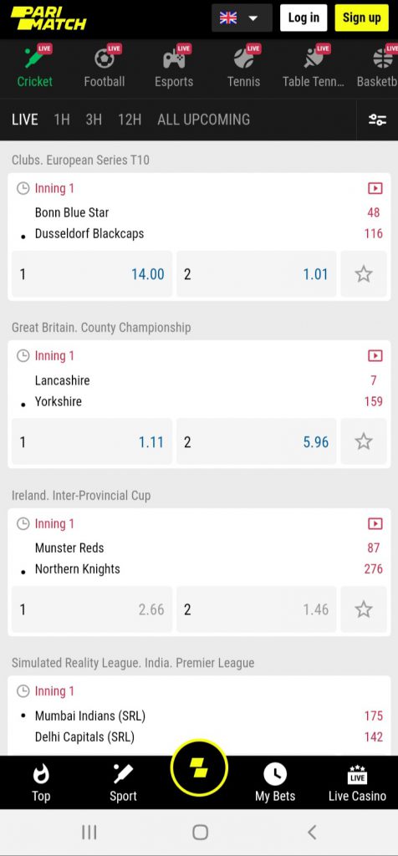Click the Log in button

[304, 18]
